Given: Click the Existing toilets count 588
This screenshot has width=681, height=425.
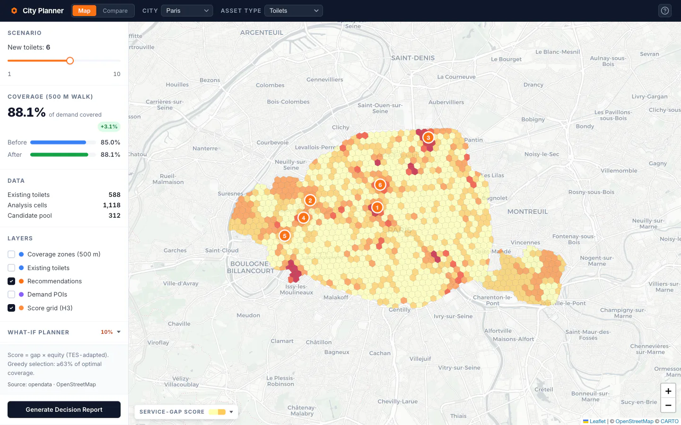Looking at the screenshot, I should (x=114, y=195).
